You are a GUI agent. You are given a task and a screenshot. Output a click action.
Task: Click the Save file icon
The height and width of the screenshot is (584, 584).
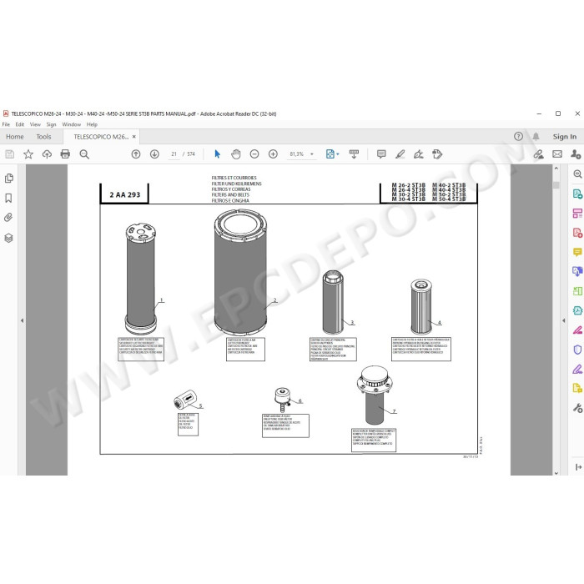pyautogui.click(x=10, y=154)
